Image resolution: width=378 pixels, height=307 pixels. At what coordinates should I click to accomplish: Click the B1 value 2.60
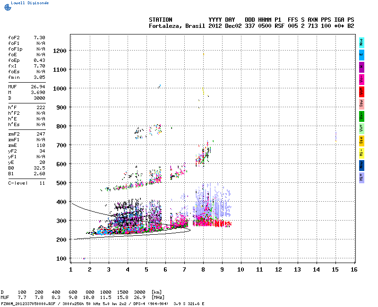[39, 174]
